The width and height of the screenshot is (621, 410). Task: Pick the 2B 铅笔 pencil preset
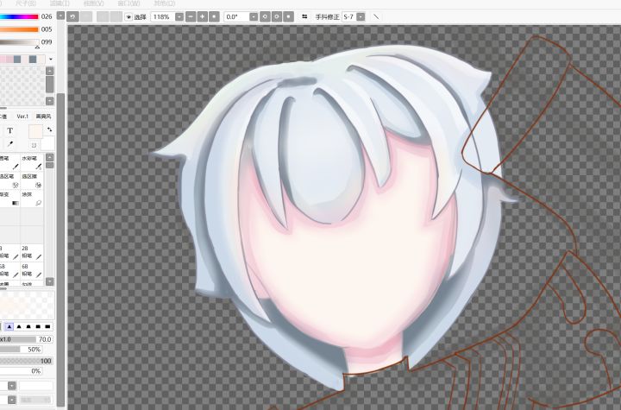[x=32, y=253]
